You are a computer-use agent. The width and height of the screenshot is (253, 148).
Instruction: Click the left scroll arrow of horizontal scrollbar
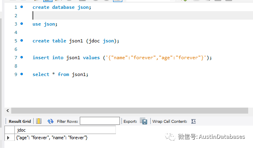tap(8, 111)
